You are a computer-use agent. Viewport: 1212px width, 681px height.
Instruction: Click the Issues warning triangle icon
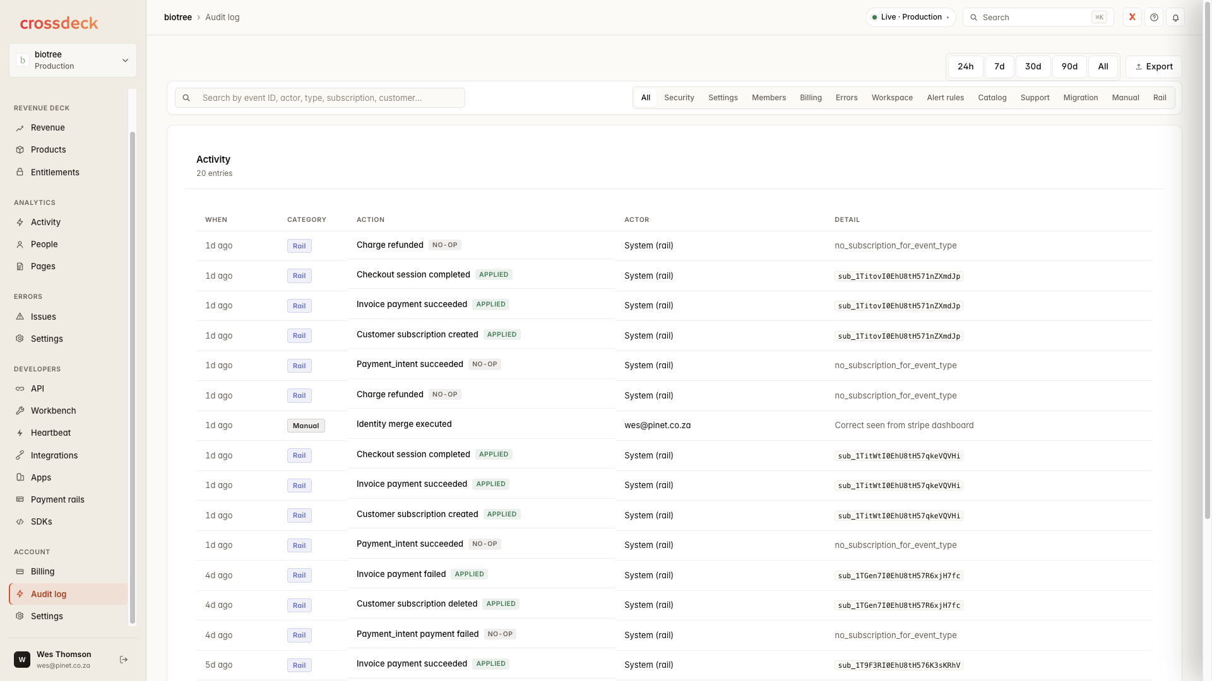[20, 317]
